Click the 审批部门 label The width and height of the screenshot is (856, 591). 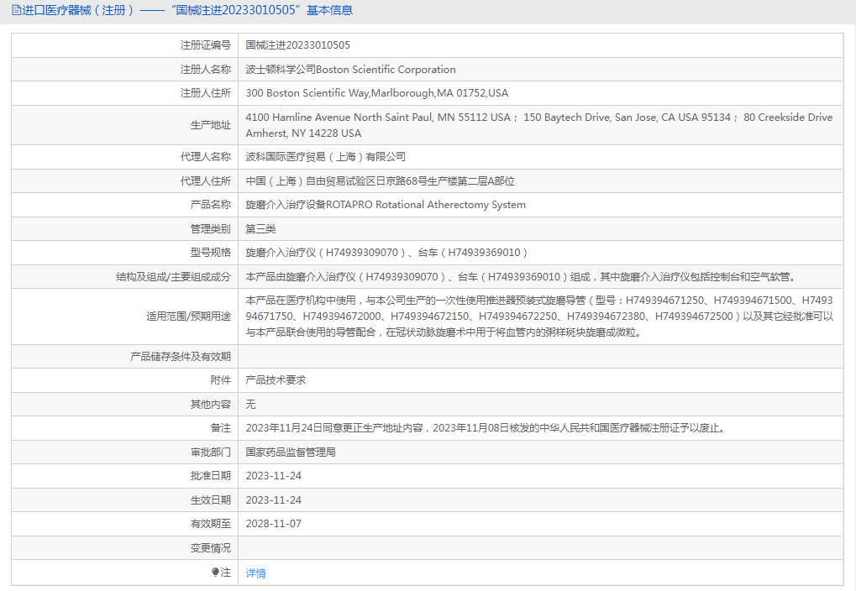(211, 452)
